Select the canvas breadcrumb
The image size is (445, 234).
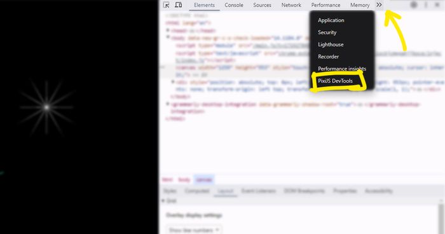pyautogui.click(x=204, y=180)
